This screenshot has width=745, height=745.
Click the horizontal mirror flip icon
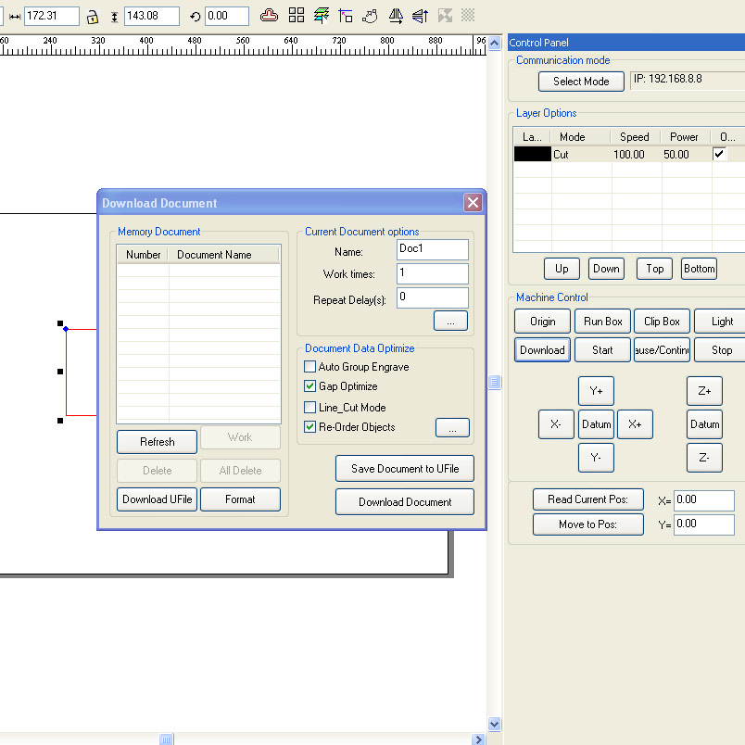coord(396,16)
